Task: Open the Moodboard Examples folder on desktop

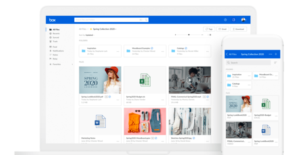Action: pos(145,51)
